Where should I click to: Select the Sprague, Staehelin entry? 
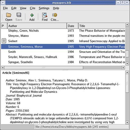point(63,62)
